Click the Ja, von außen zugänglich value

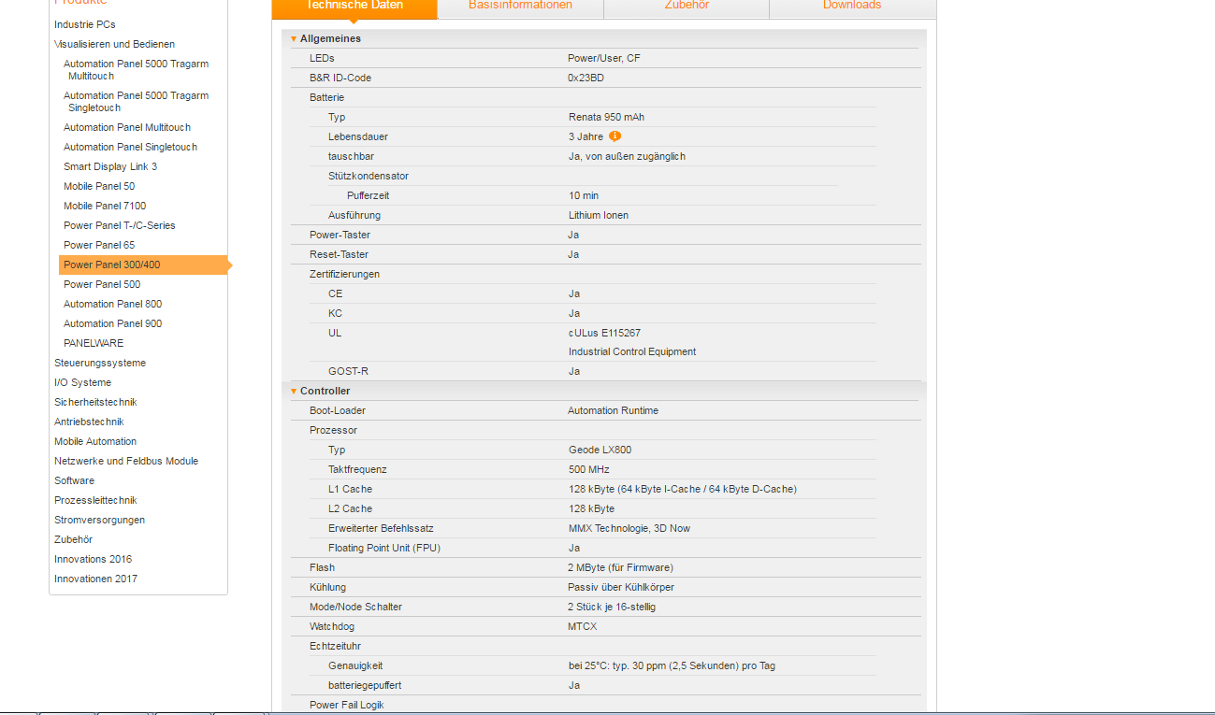click(x=627, y=156)
